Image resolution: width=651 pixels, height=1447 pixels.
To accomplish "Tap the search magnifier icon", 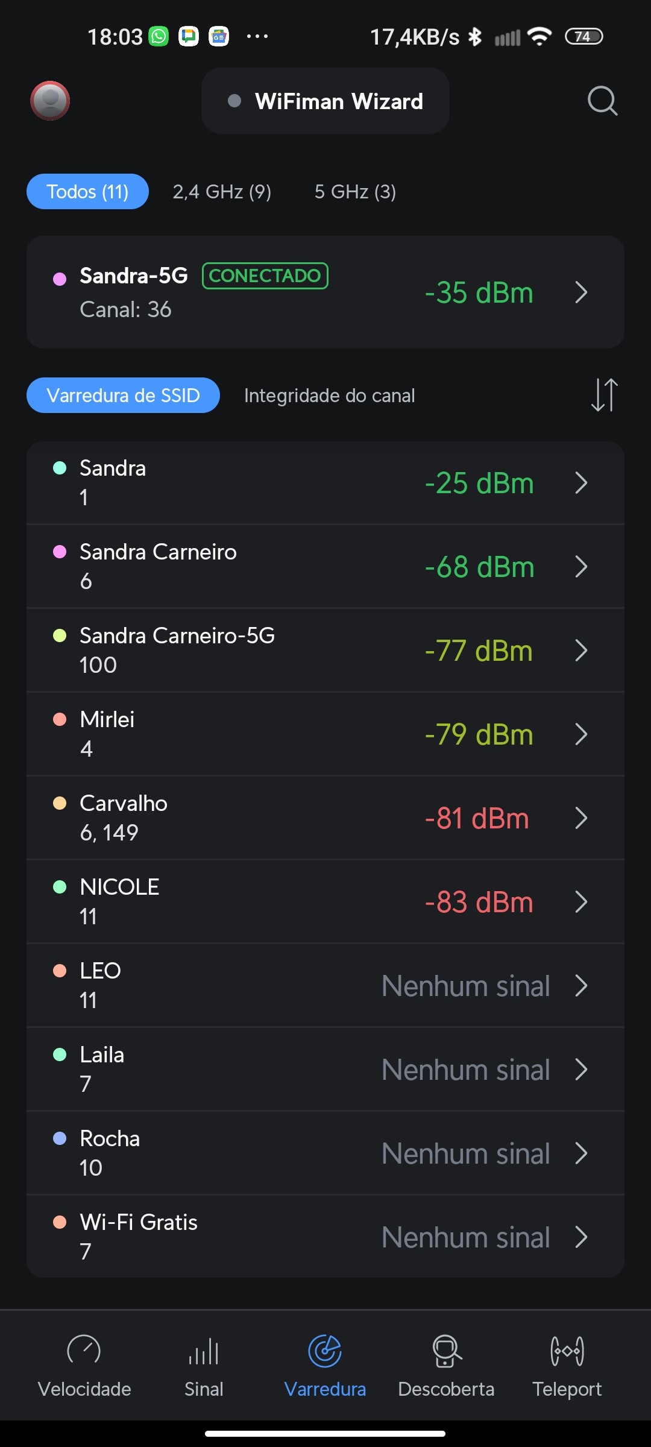I will (x=602, y=101).
